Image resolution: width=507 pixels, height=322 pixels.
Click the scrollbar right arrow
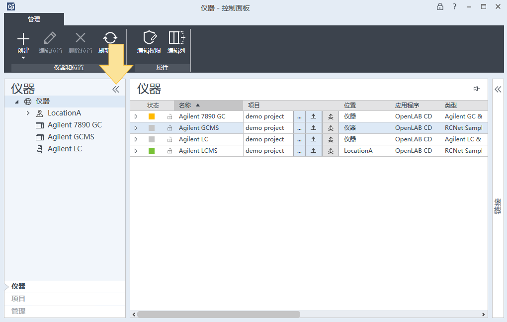pyautogui.click(x=484, y=315)
